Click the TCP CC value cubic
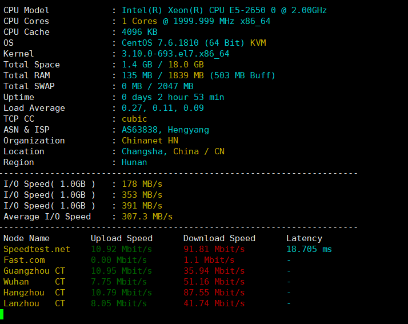The image size is (408, 324). point(134,119)
